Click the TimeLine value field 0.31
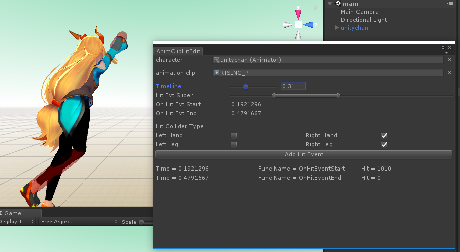 click(x=293, y=86)
